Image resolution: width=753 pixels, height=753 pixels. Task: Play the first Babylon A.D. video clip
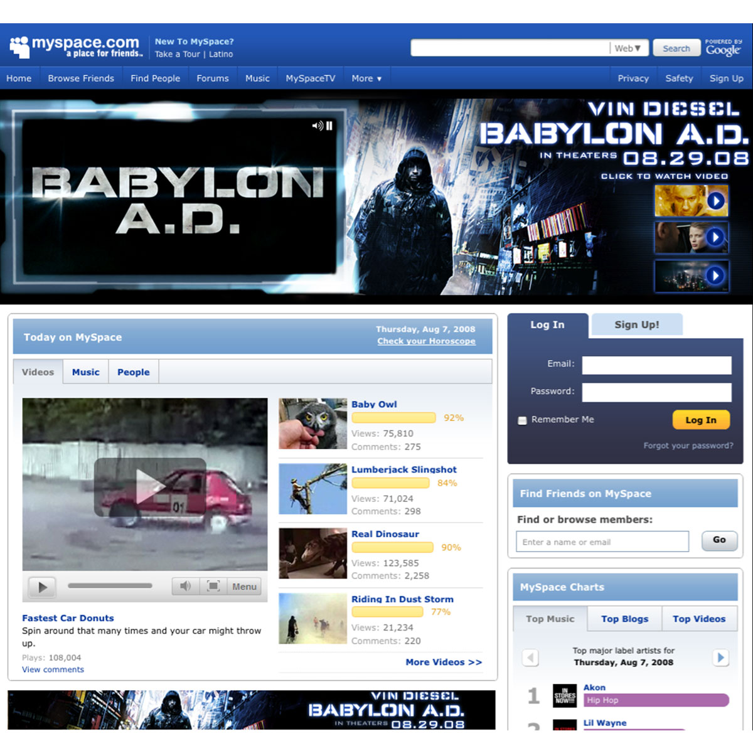(x=715, y=201)
